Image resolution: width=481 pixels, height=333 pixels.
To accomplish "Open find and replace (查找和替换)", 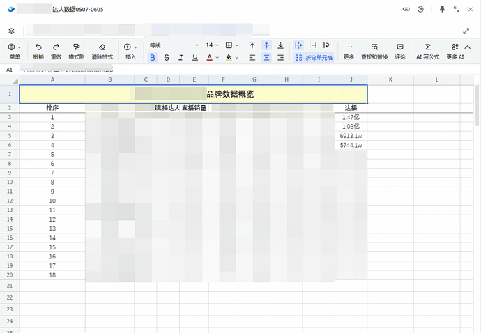I will [x=374, y=52].
